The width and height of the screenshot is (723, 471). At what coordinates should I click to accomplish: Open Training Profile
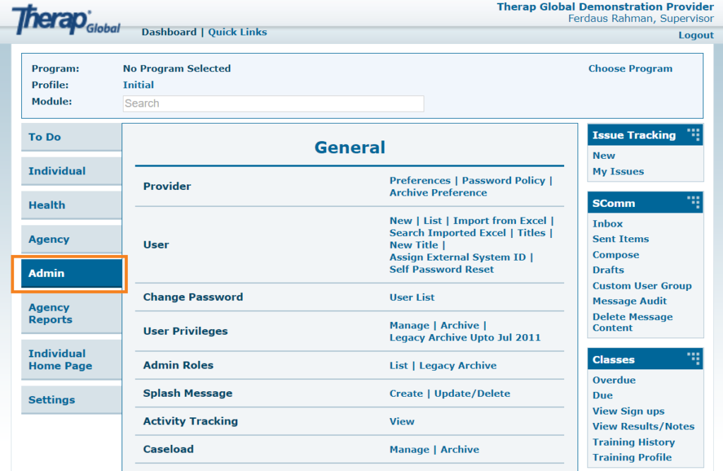(632, 458)
